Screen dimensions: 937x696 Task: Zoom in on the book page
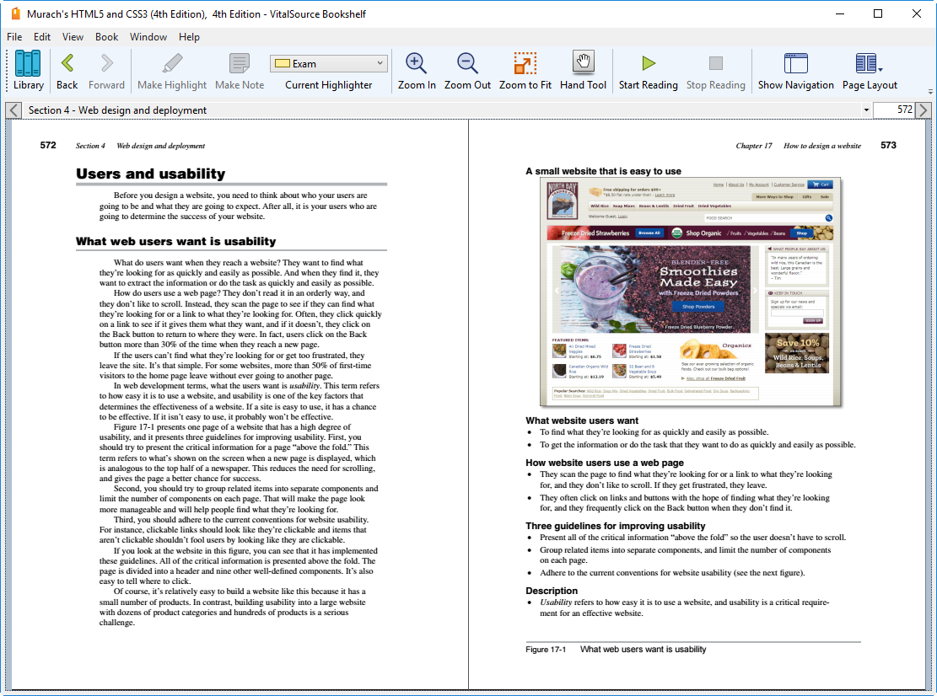click(415, 71)
